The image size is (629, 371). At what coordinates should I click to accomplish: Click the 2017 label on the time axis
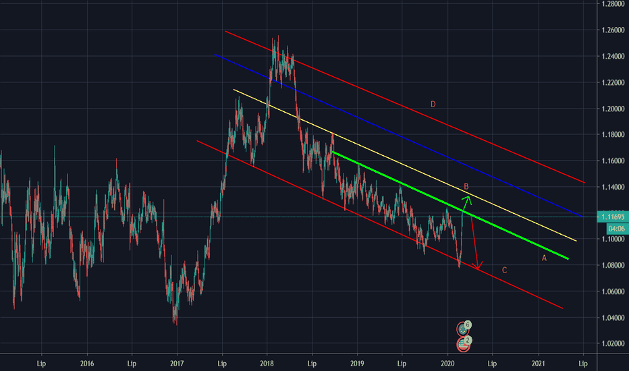point(177,364)
